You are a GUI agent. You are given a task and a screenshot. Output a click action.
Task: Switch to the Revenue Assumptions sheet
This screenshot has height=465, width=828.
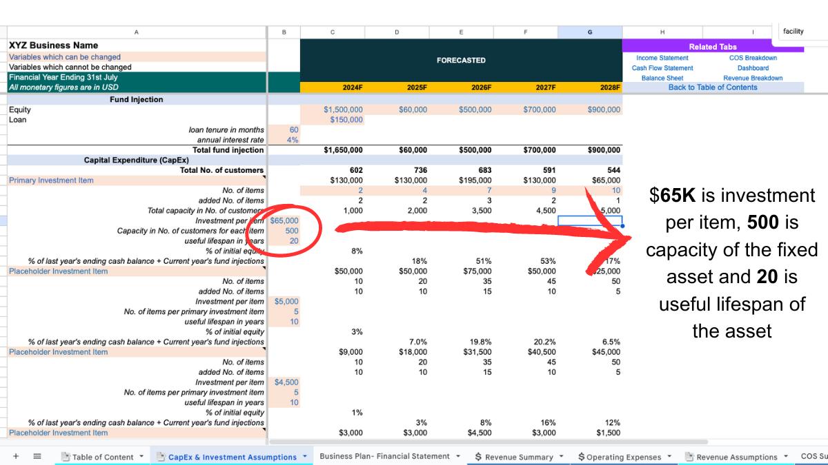pos(737,457)
